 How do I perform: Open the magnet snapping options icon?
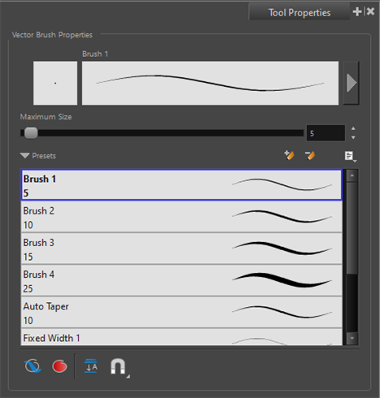coord(119,367)
